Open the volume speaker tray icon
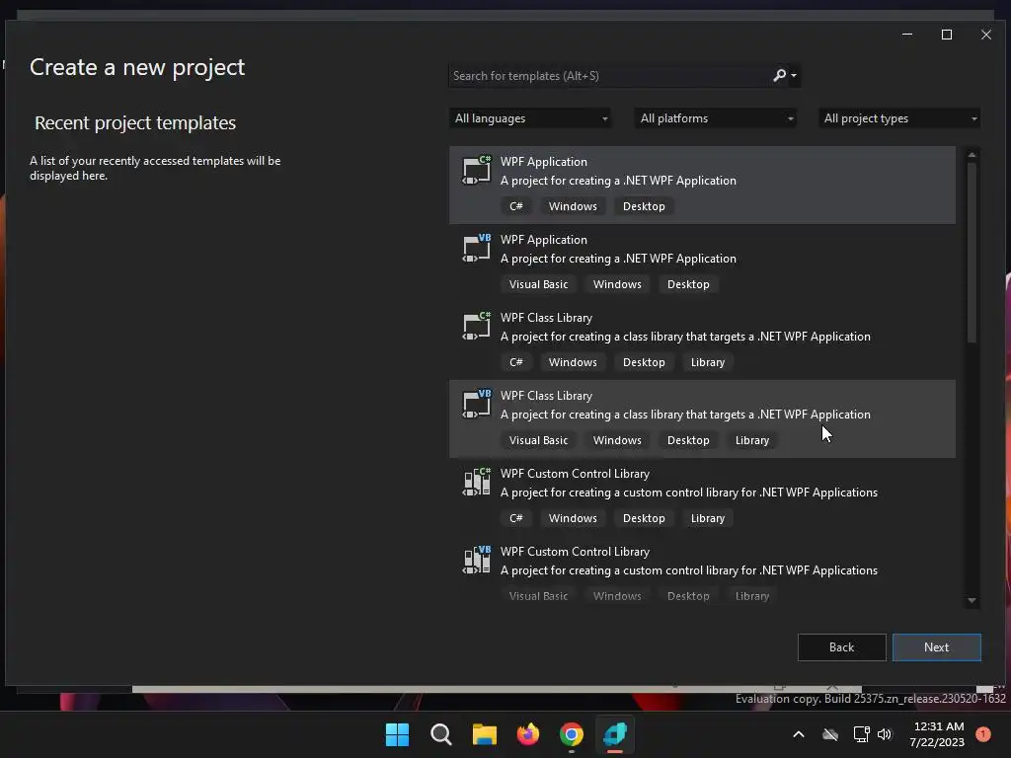The width and height of the screenshot is (1011, 758). 885,734
